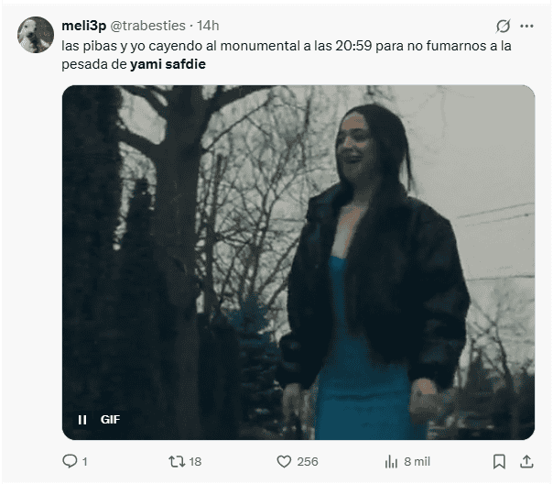Open meli3p's profile picture

(36, 35)
